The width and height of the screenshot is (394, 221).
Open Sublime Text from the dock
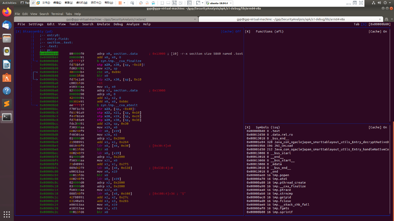[7, 104]
